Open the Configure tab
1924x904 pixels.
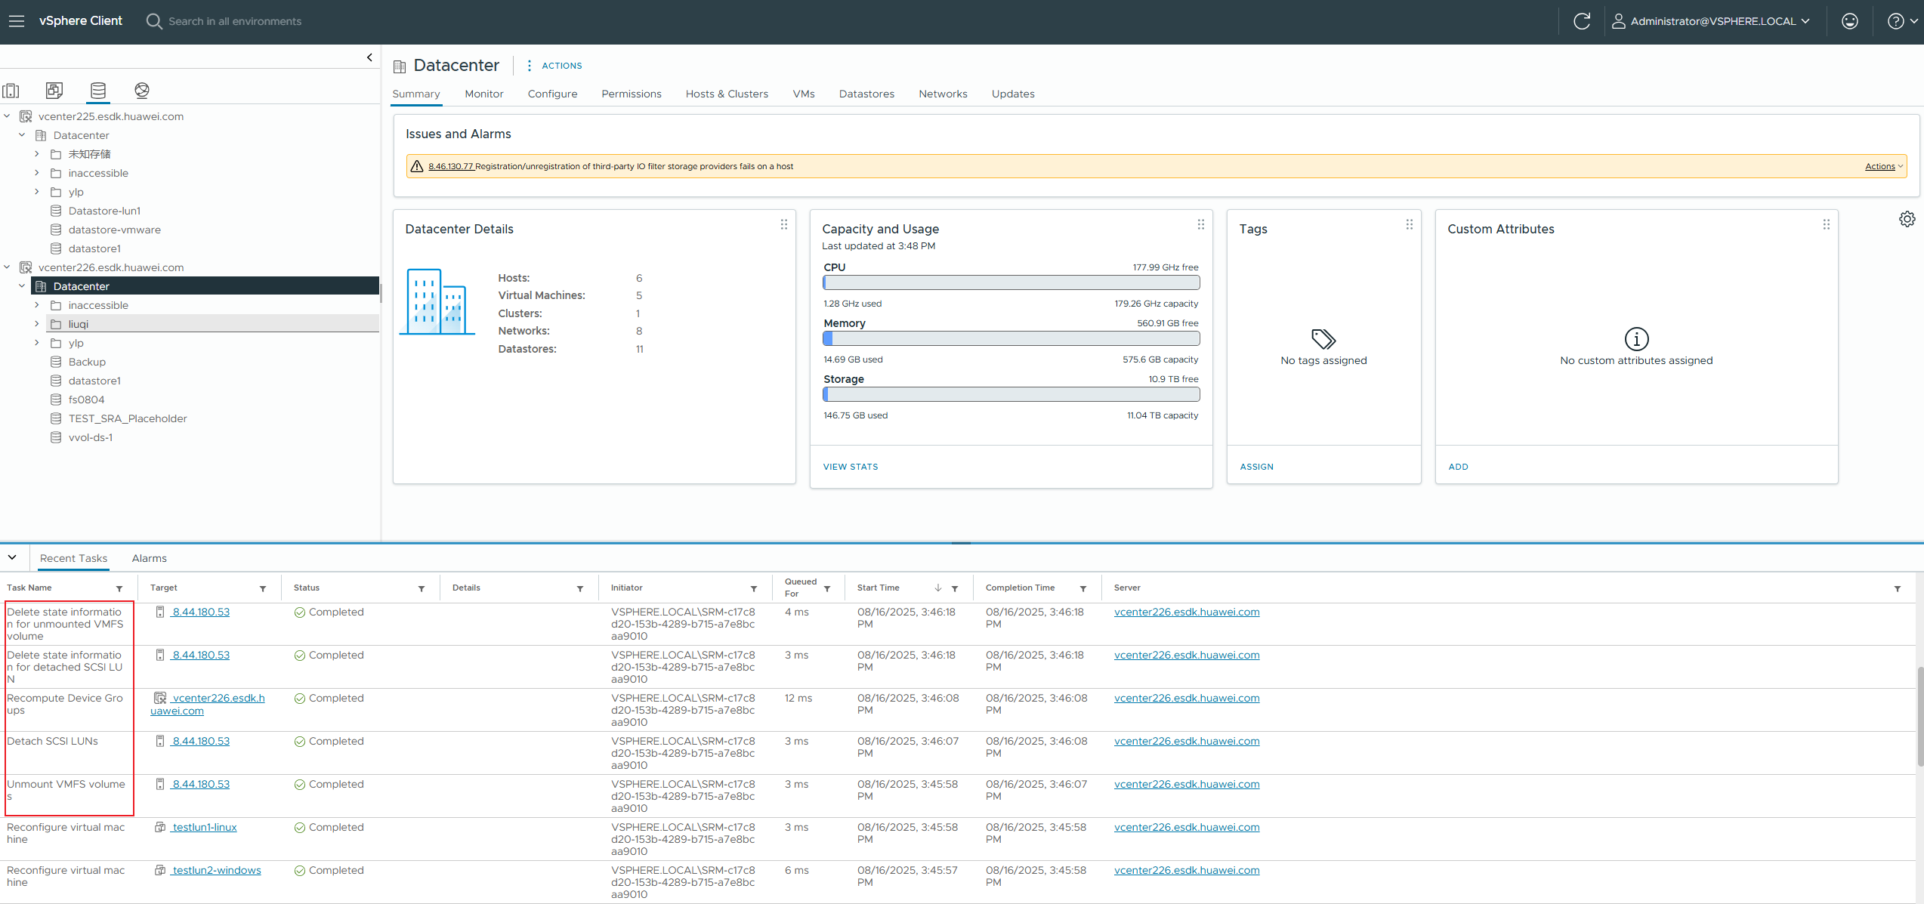coord(552,94)
